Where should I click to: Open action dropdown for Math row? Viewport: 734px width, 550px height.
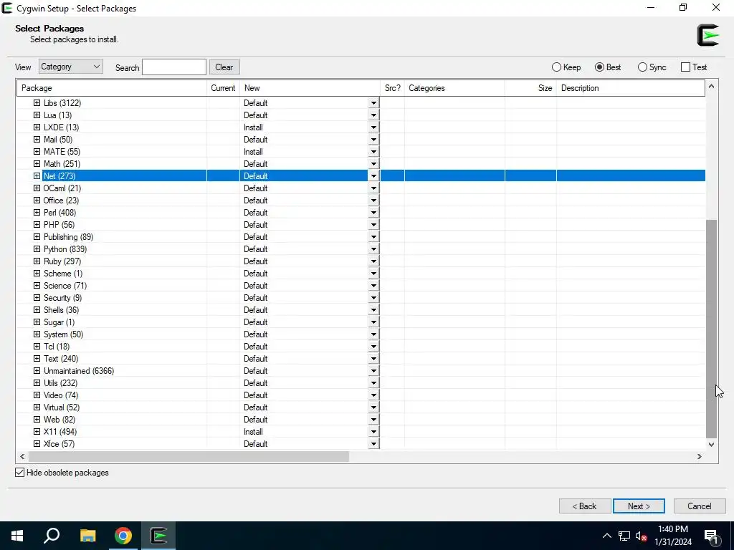[x=373, y=164]
